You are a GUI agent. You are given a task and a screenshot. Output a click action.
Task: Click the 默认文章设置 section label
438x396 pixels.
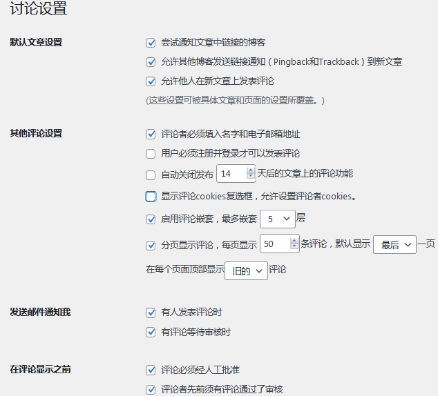click(36, 42)
